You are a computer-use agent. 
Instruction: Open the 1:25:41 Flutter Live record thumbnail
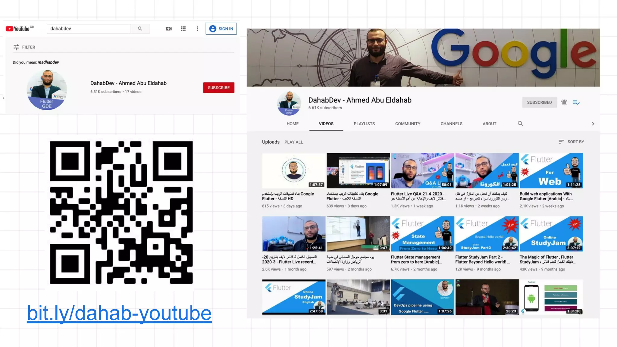pyautogui.click(x=294, y=234)
